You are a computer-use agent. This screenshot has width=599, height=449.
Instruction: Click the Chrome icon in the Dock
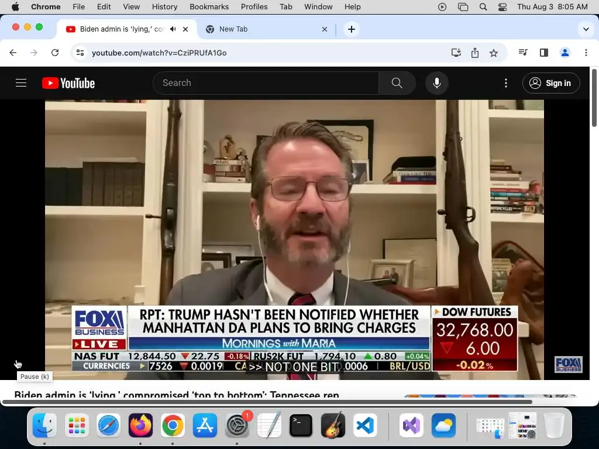[x=173, y=425]
